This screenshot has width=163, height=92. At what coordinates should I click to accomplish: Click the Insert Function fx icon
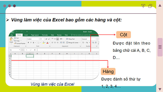click(x=35, y=50)
